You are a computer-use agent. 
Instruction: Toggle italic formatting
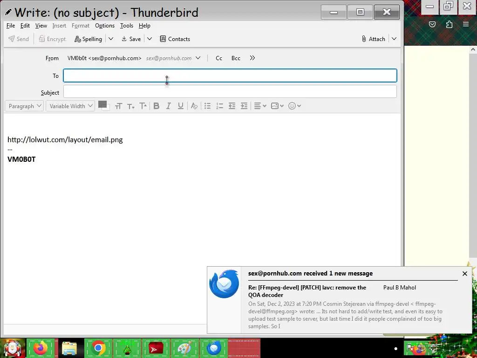click(168, 106)
